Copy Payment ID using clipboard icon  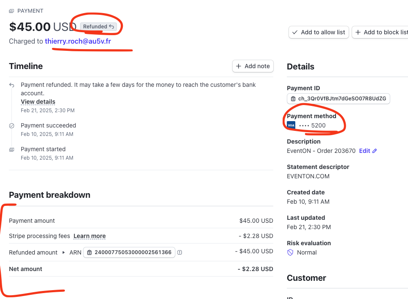(x=293, y=99)
